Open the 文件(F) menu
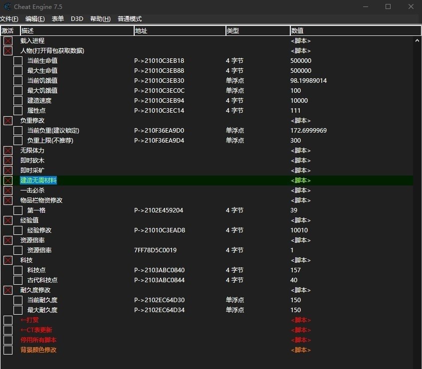The height and width of the screenshot is (369, 422). 9,18
